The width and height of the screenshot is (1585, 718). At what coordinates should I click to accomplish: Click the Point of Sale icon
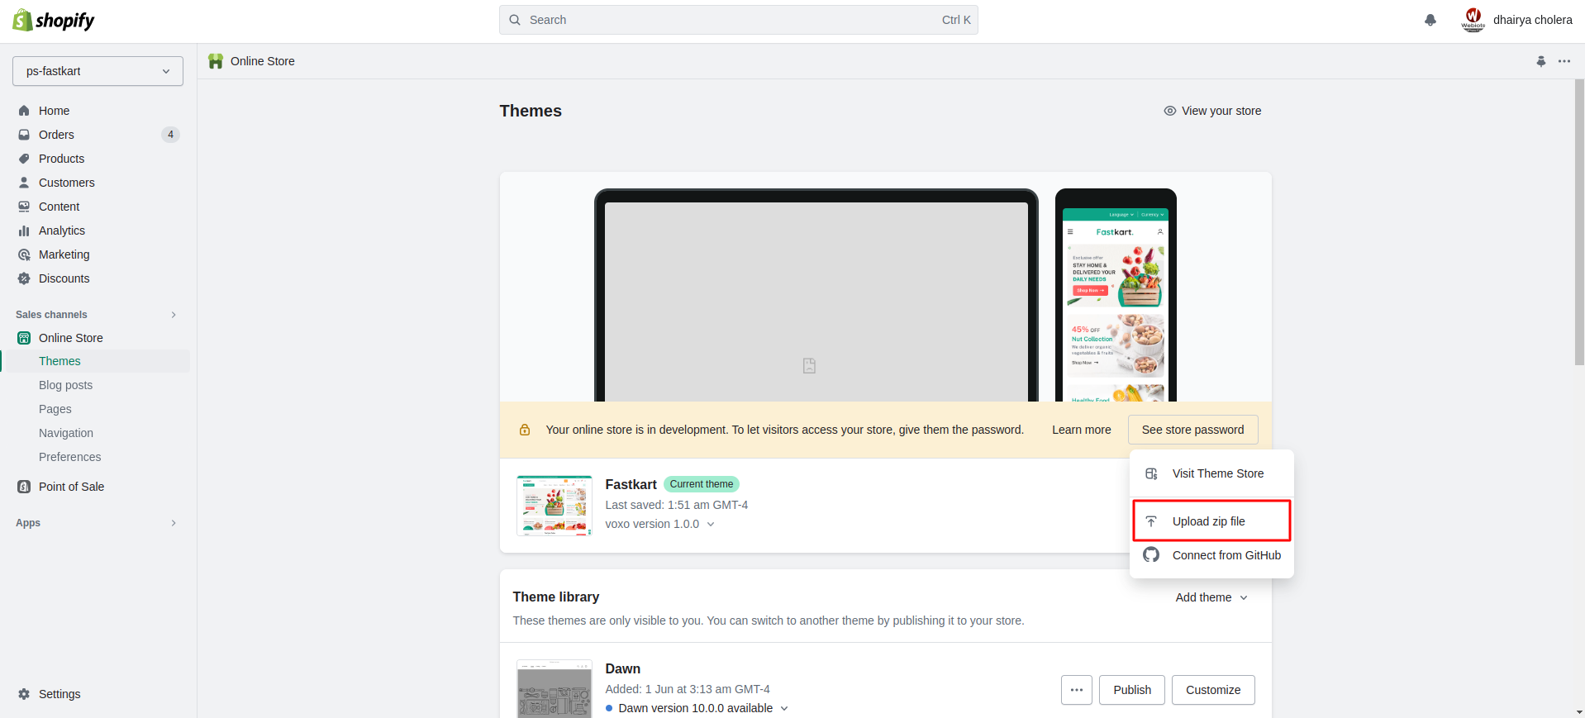point(24,487)
